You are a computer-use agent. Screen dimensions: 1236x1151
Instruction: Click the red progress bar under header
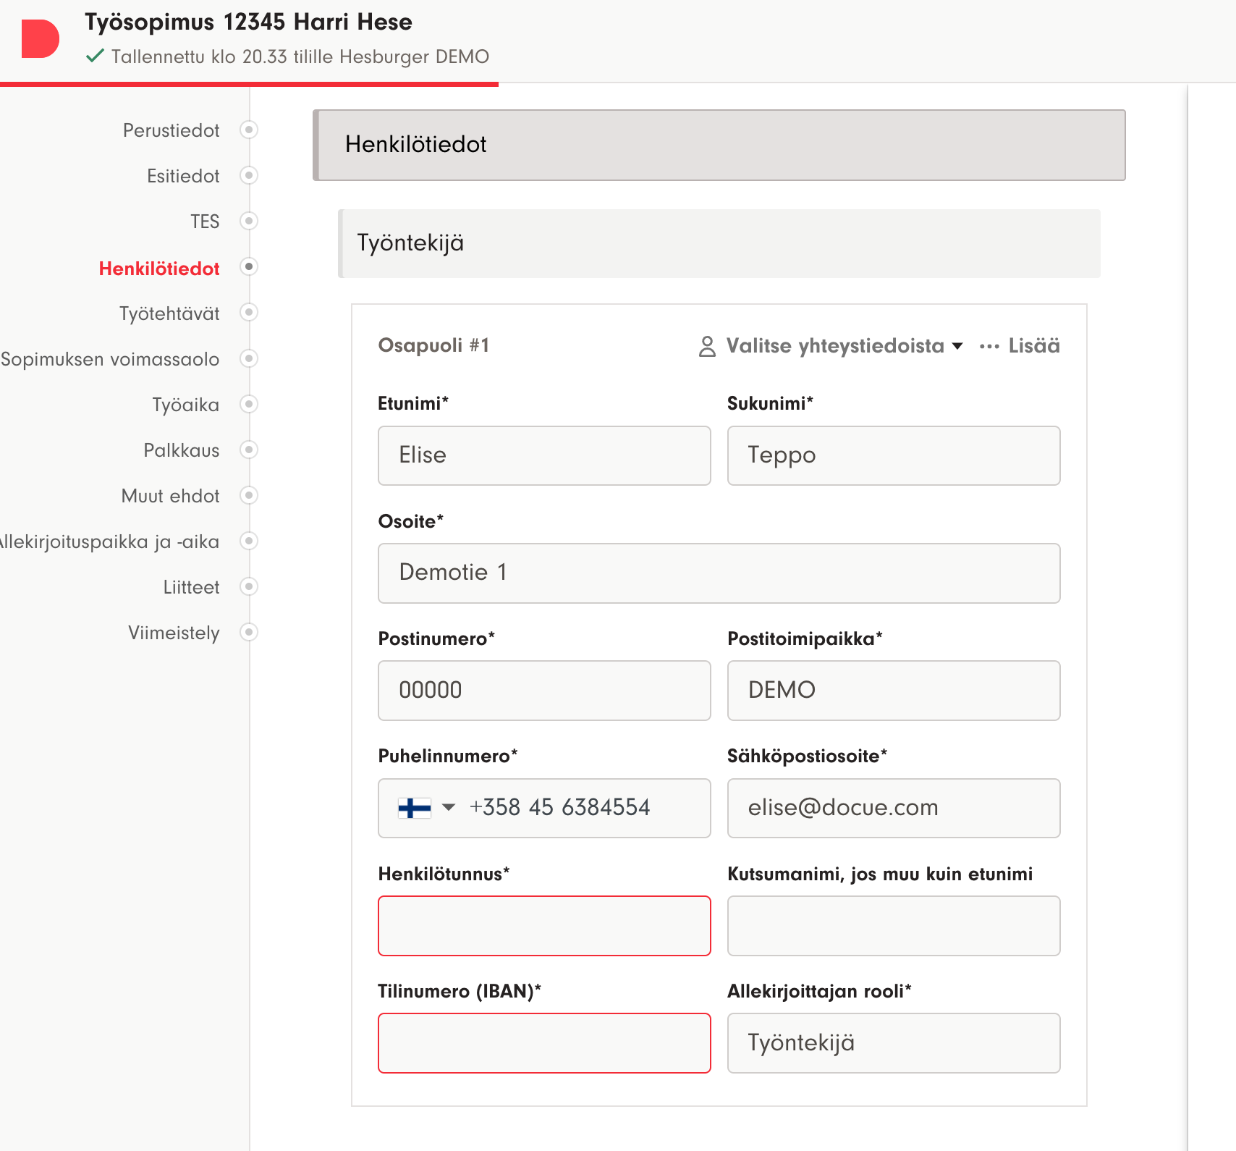tap(249, 85)
